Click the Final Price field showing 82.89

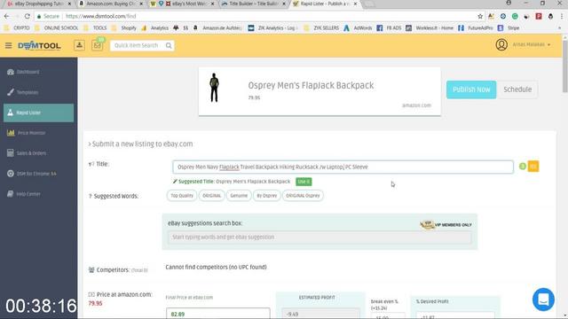point(218,314)
